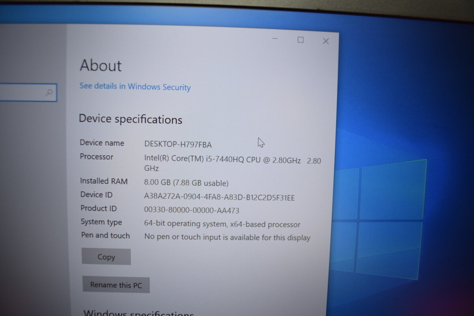Focus the Settings search box
The image size is (474, 316).
pyautogui.click(x=28, y=92)
